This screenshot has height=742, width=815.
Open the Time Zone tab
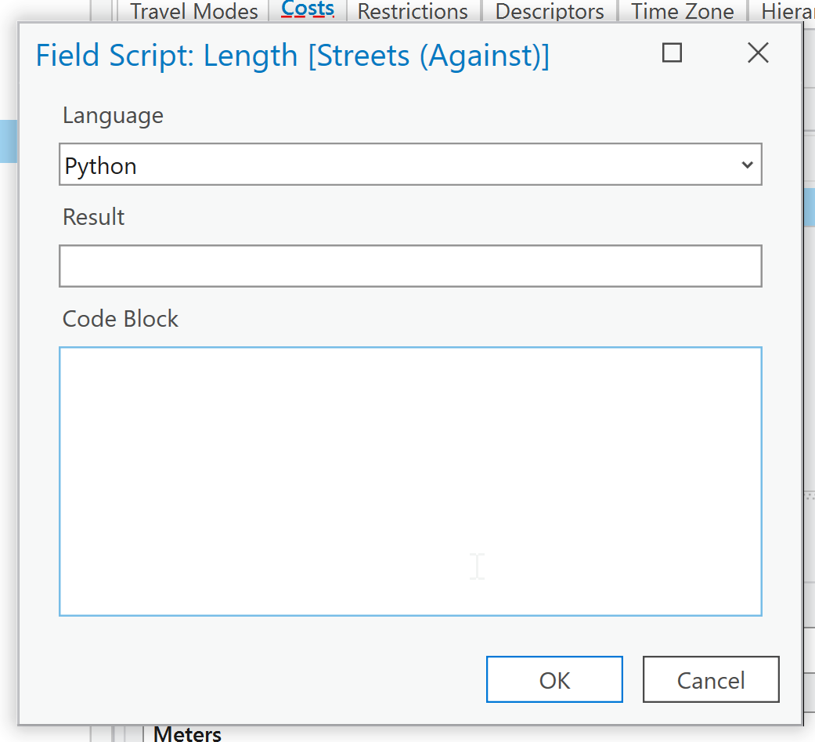click(683, 12)
